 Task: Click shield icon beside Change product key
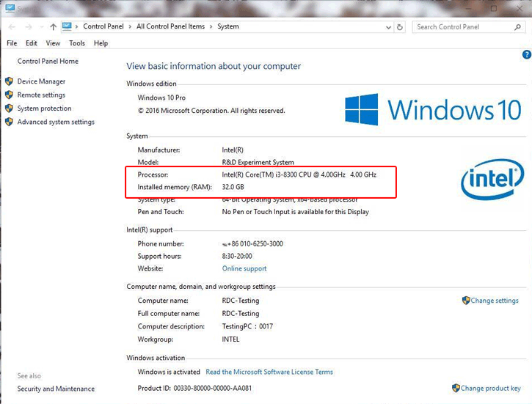tap(456, 388)
